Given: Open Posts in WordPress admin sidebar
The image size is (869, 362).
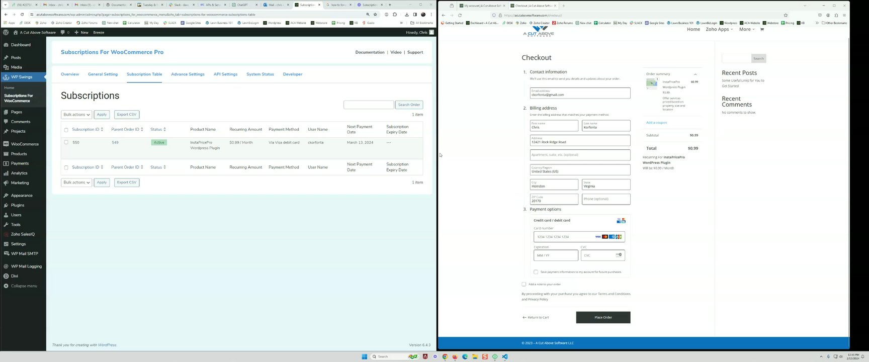Looking at the screenshot, I should click(x=16, y=57).
